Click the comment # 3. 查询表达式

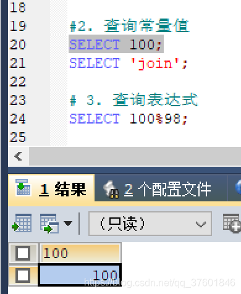click(x=134, y=100)
